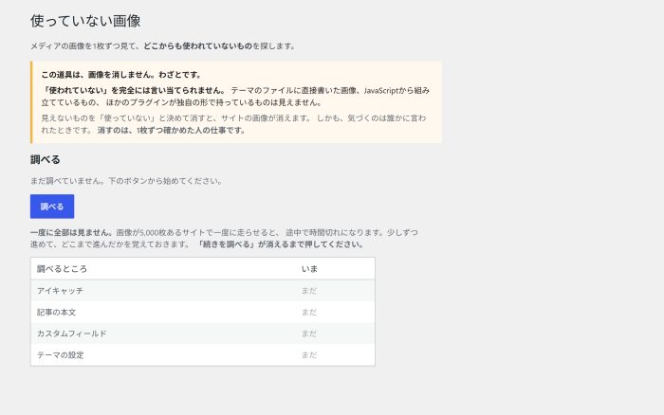Screen dimensions: 664x415
Task: Click the メディアの画像を1枚ずつ見て intro sentence
Action: 162,45
